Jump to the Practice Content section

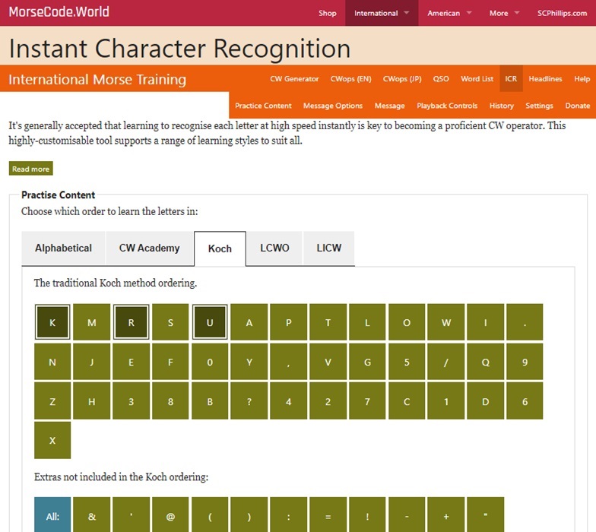click(x=263, y=106)
